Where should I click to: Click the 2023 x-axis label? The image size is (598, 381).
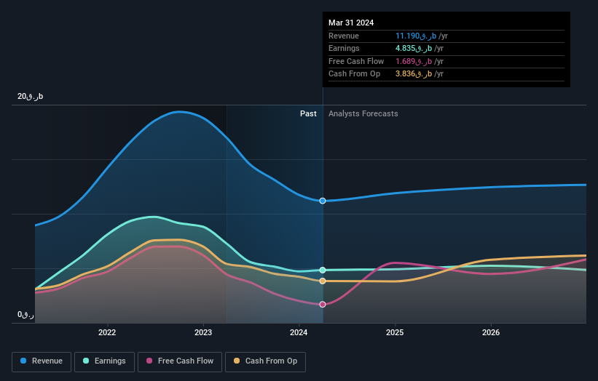coord(203,332)
